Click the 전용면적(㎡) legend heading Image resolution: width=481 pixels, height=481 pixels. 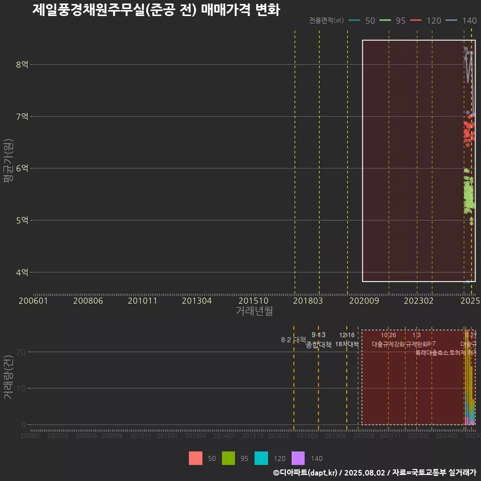coord(326,20)
